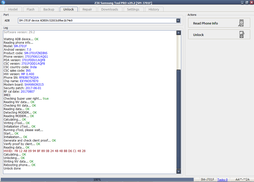This screenshot has height=182, width=254.
Task: Click PDA version J701FDDU1AQF8 in log
Action: click(x=34, y=60)
